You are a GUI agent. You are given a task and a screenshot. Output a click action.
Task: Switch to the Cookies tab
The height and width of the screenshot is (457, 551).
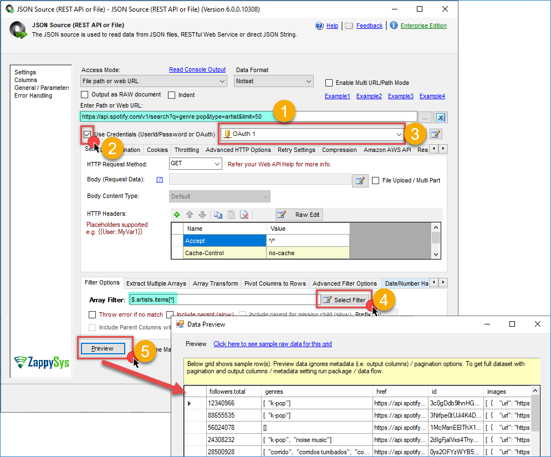157,150
